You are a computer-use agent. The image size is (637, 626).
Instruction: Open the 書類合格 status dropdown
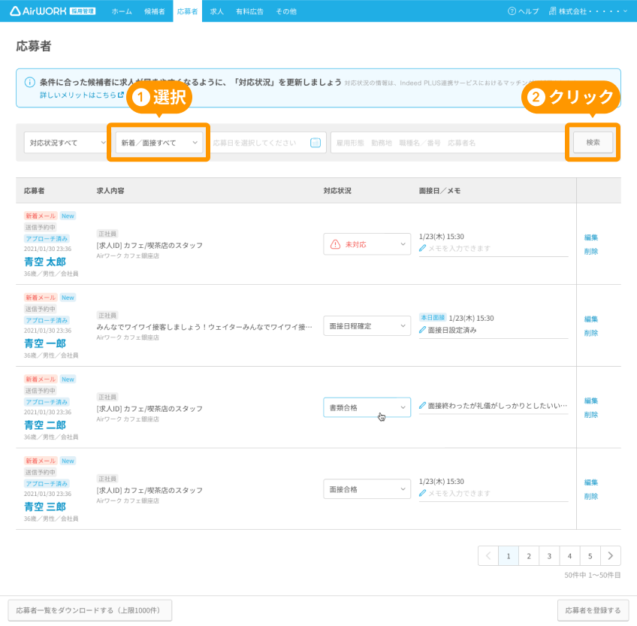(367, 407)
